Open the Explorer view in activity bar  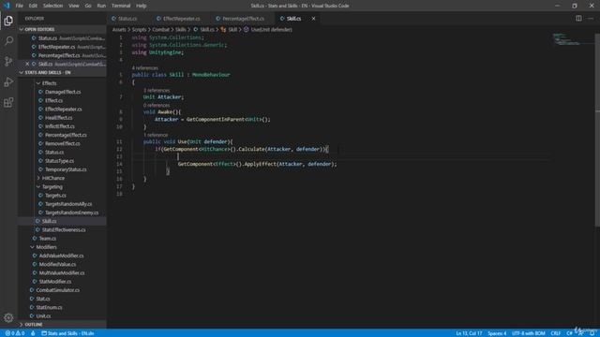coord(8,21)
